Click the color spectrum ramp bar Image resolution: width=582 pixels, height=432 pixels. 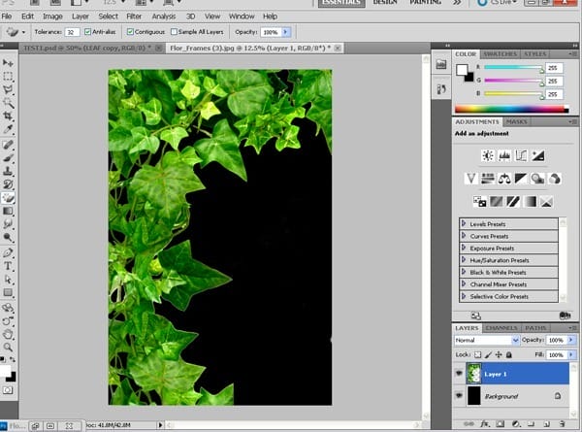(x=511, y=109)
